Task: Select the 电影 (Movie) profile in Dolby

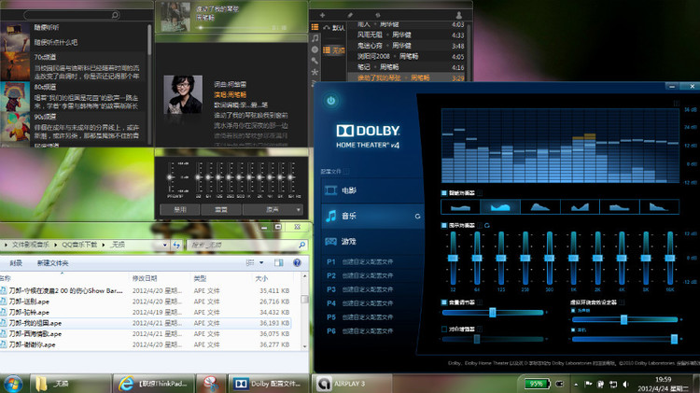Action: pos(371,190)
